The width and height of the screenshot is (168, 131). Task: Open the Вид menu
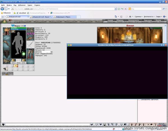pos(15,5)
